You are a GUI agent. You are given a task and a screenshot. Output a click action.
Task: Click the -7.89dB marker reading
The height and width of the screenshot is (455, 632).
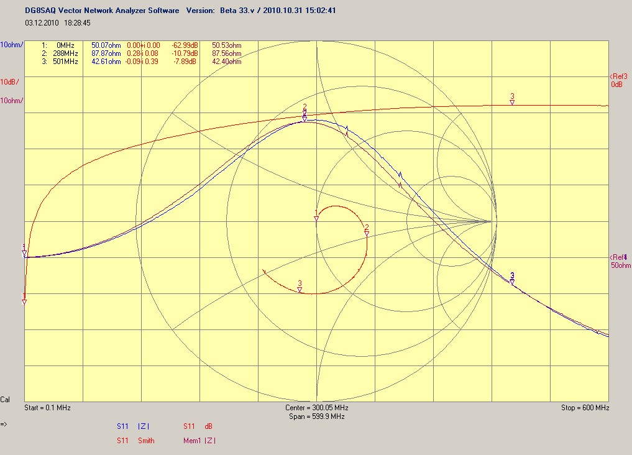pyautogui.click(x=185, y=62)
